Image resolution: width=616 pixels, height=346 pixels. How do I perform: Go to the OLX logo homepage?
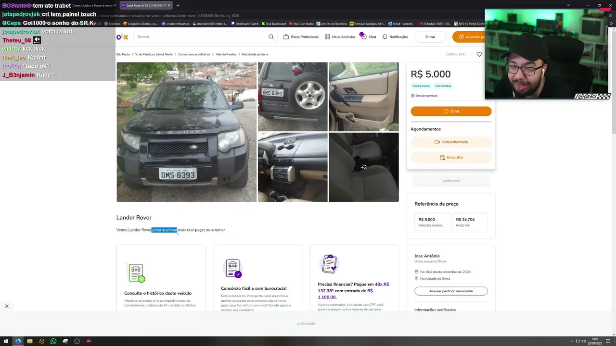coord(122,37)
